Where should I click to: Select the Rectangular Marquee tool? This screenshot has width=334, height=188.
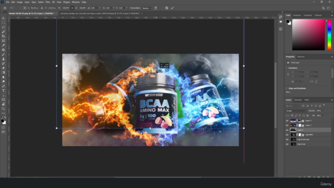(3, 22)
